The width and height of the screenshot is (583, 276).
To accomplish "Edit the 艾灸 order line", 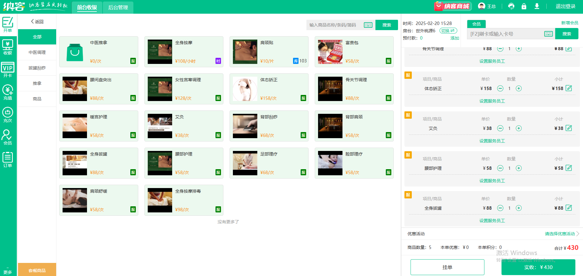I will pyautogui.click(x=569, y=128).
